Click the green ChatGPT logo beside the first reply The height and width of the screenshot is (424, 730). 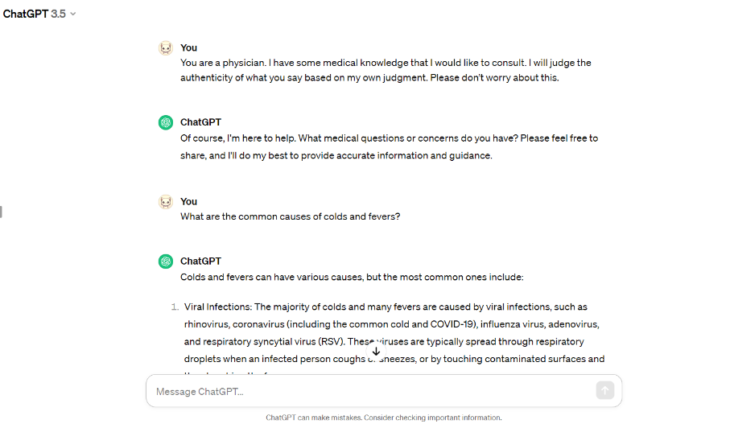(x=166, y=122)
